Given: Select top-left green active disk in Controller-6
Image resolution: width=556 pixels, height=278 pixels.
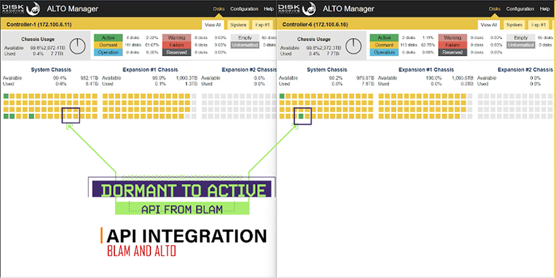Looking at the screenshot, I should [282, 96].
